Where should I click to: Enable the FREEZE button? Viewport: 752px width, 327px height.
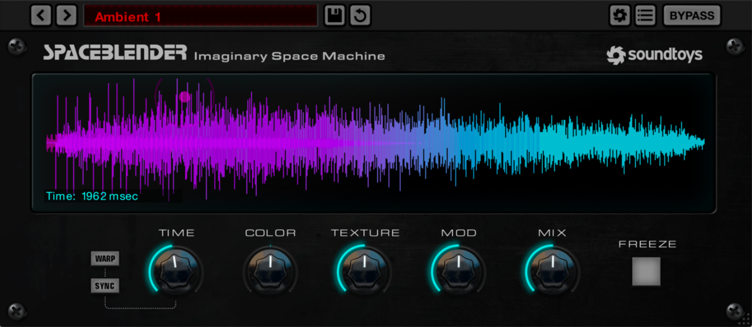tap(646, 272)
